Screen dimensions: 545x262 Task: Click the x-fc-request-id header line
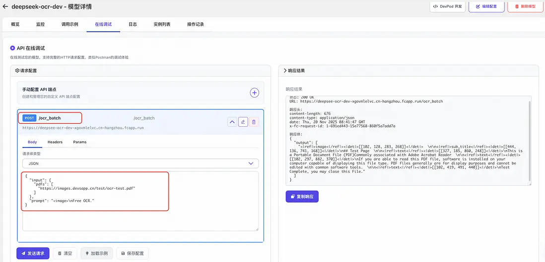[342, 126]
